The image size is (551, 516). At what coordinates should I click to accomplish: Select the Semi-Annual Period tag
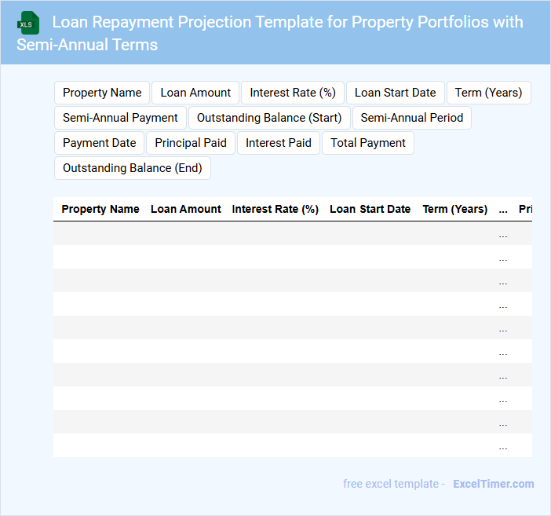click(411, 118)
